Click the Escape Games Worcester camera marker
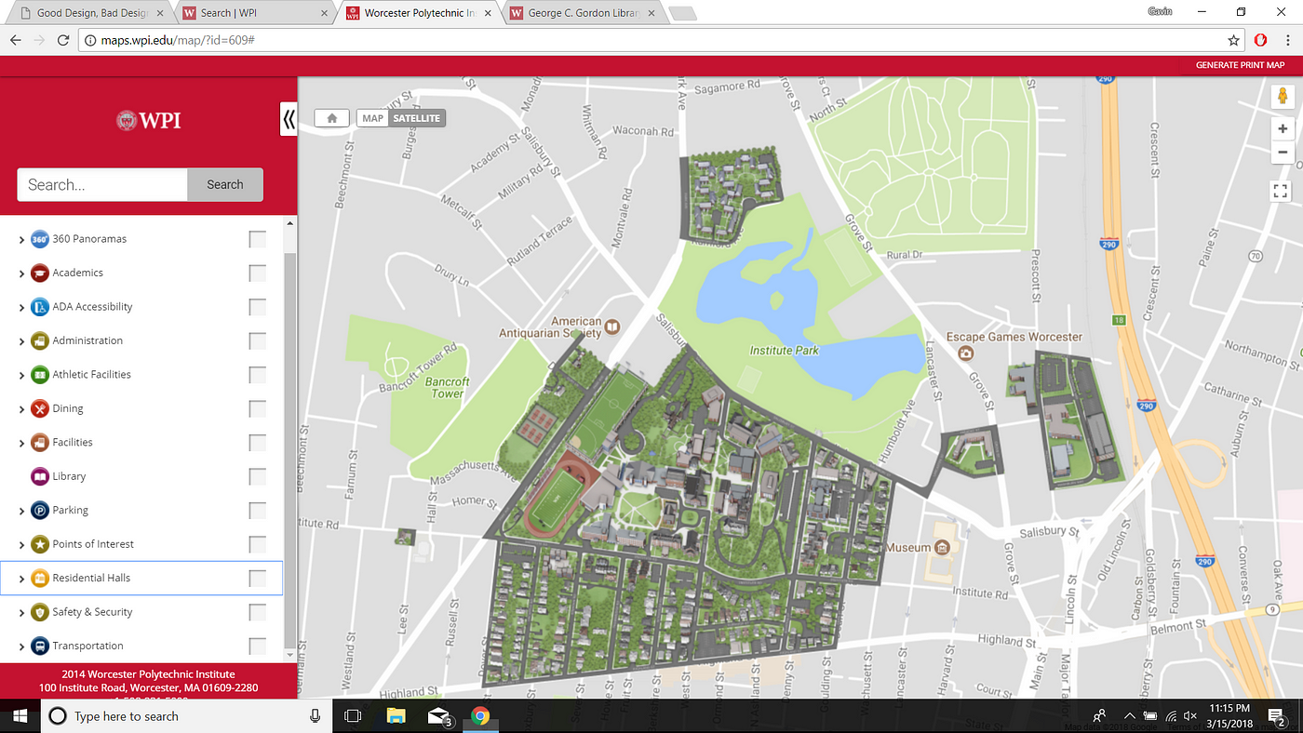 click(965, 353)
